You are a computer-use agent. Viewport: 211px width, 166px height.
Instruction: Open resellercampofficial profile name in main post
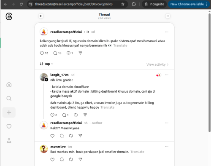point(66,32)
